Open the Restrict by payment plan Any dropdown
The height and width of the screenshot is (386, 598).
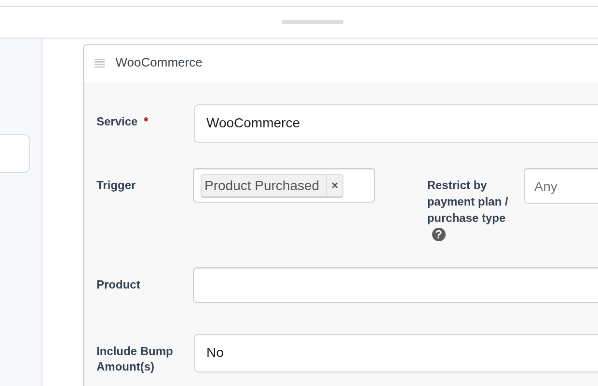pos(561,186)
